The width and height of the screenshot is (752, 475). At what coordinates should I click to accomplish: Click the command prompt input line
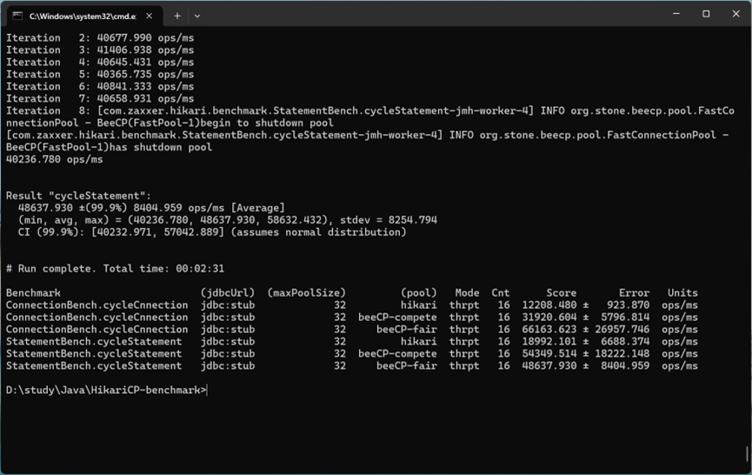point(106,390)
